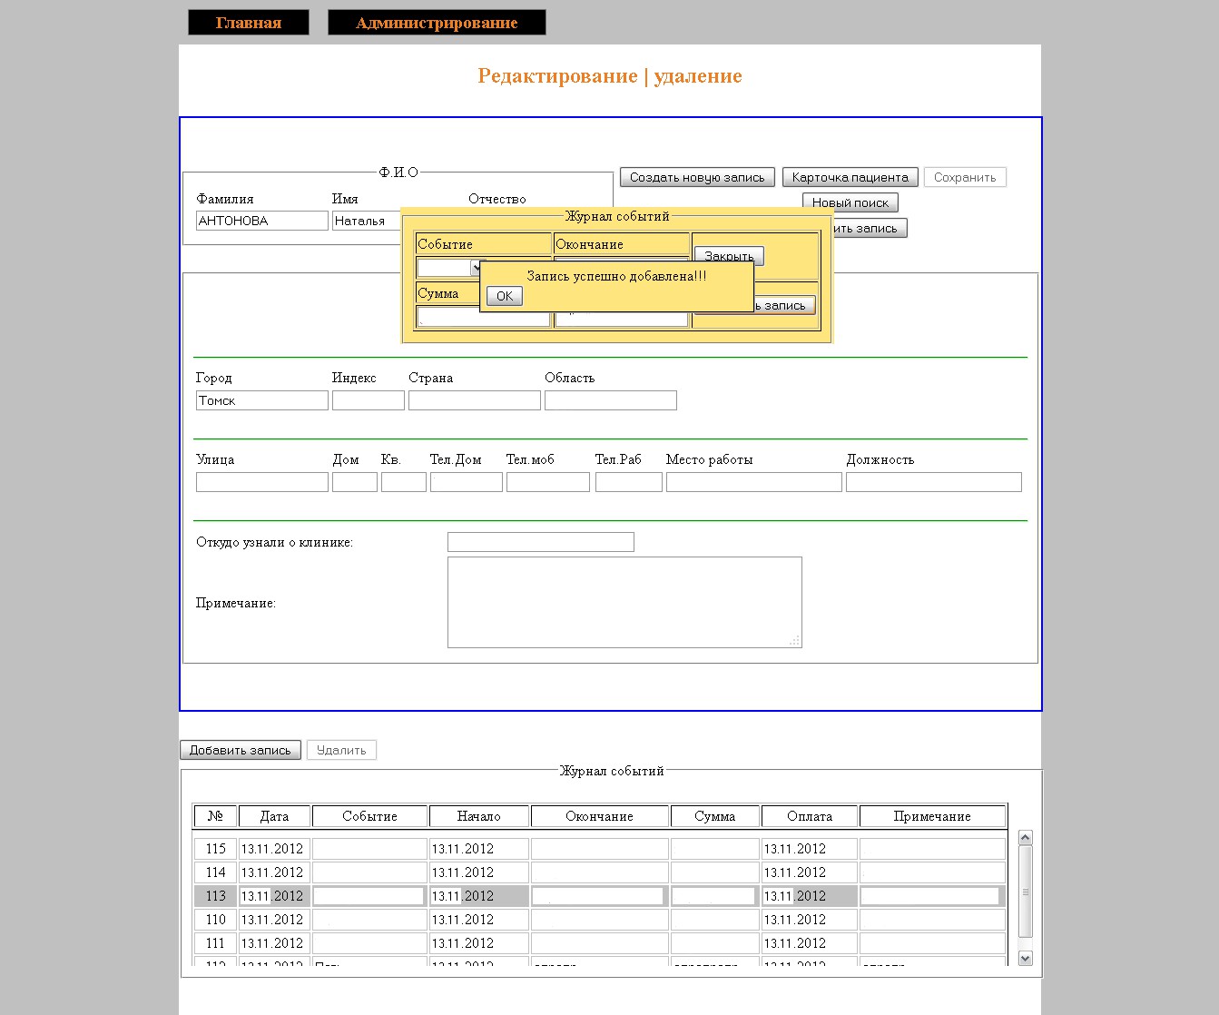Image resolution: width=1219 pixels, height=1015 pixels.
Task: Click the journal scrollbar up arrow
Action: pyautogui.click(x=1026, y=838)
